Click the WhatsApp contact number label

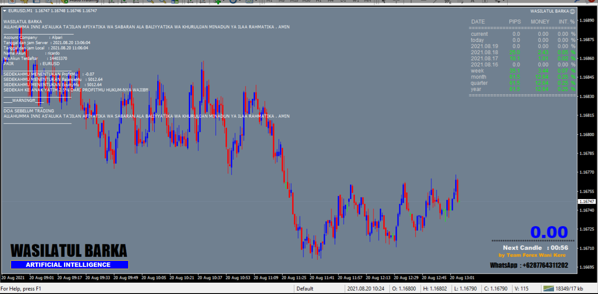coord(529,266)
